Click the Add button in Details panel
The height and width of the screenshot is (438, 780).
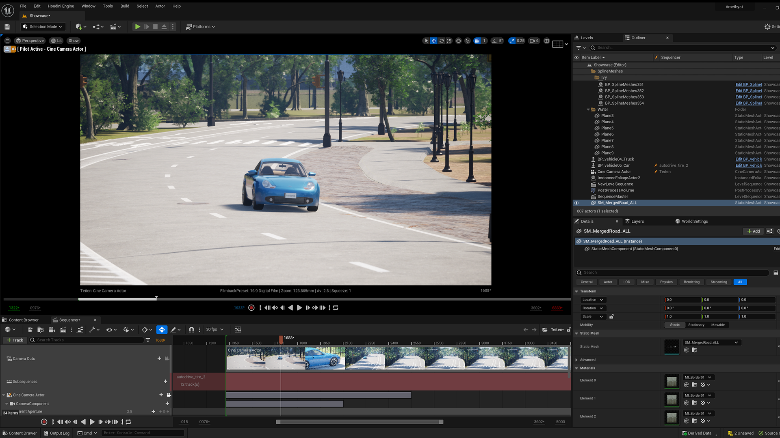click(753, 231)
